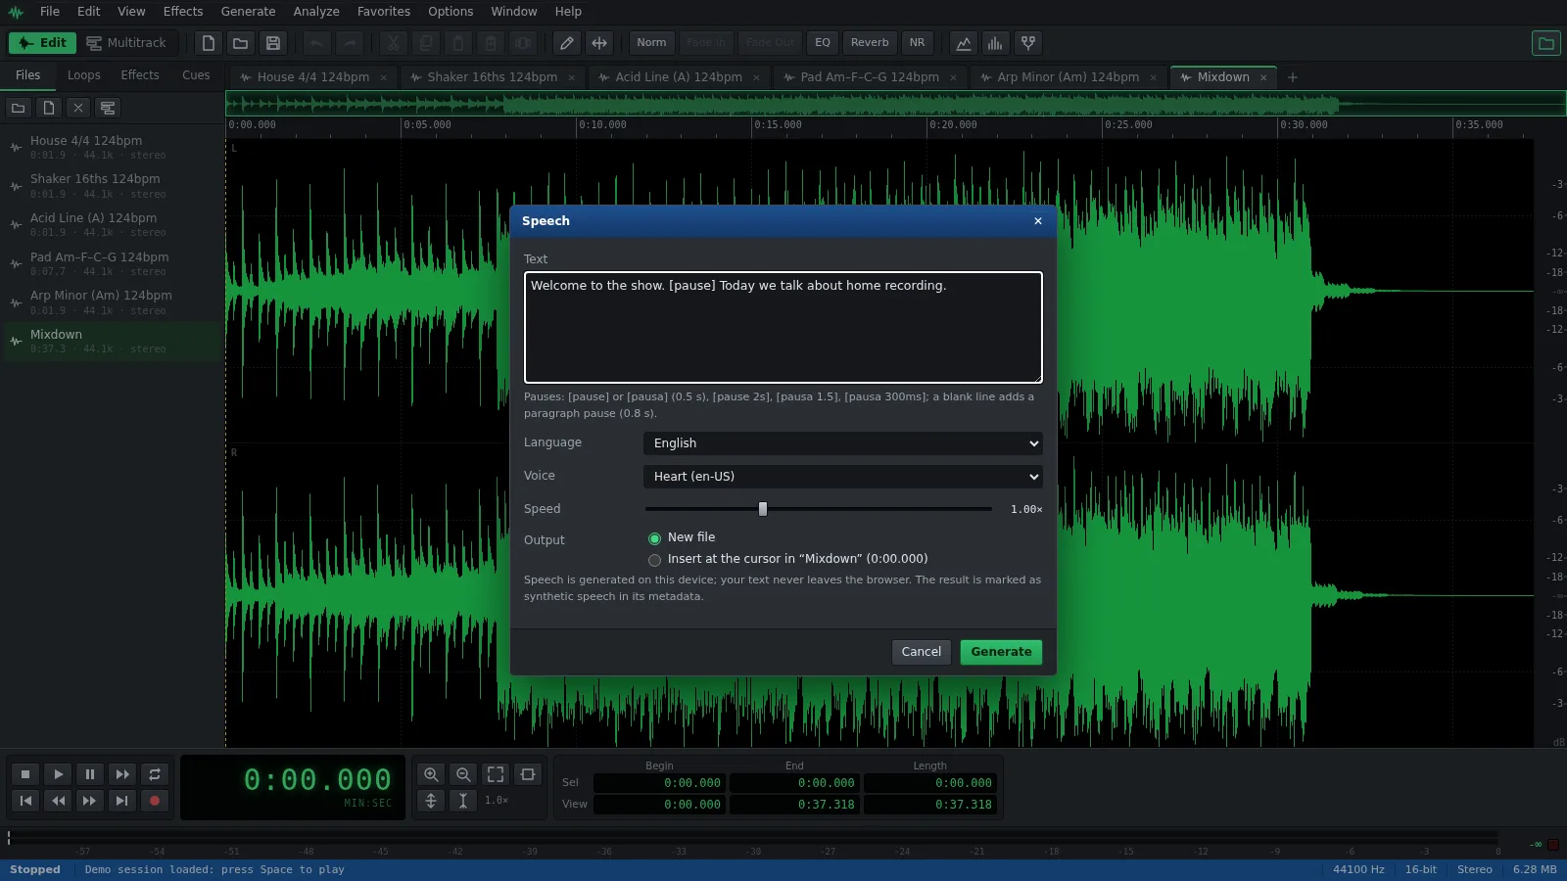Image resolution: width=1567 pixels, height=881 pixels.
Task: Click the zoom in magnifier icon
Action: point(431,774)
